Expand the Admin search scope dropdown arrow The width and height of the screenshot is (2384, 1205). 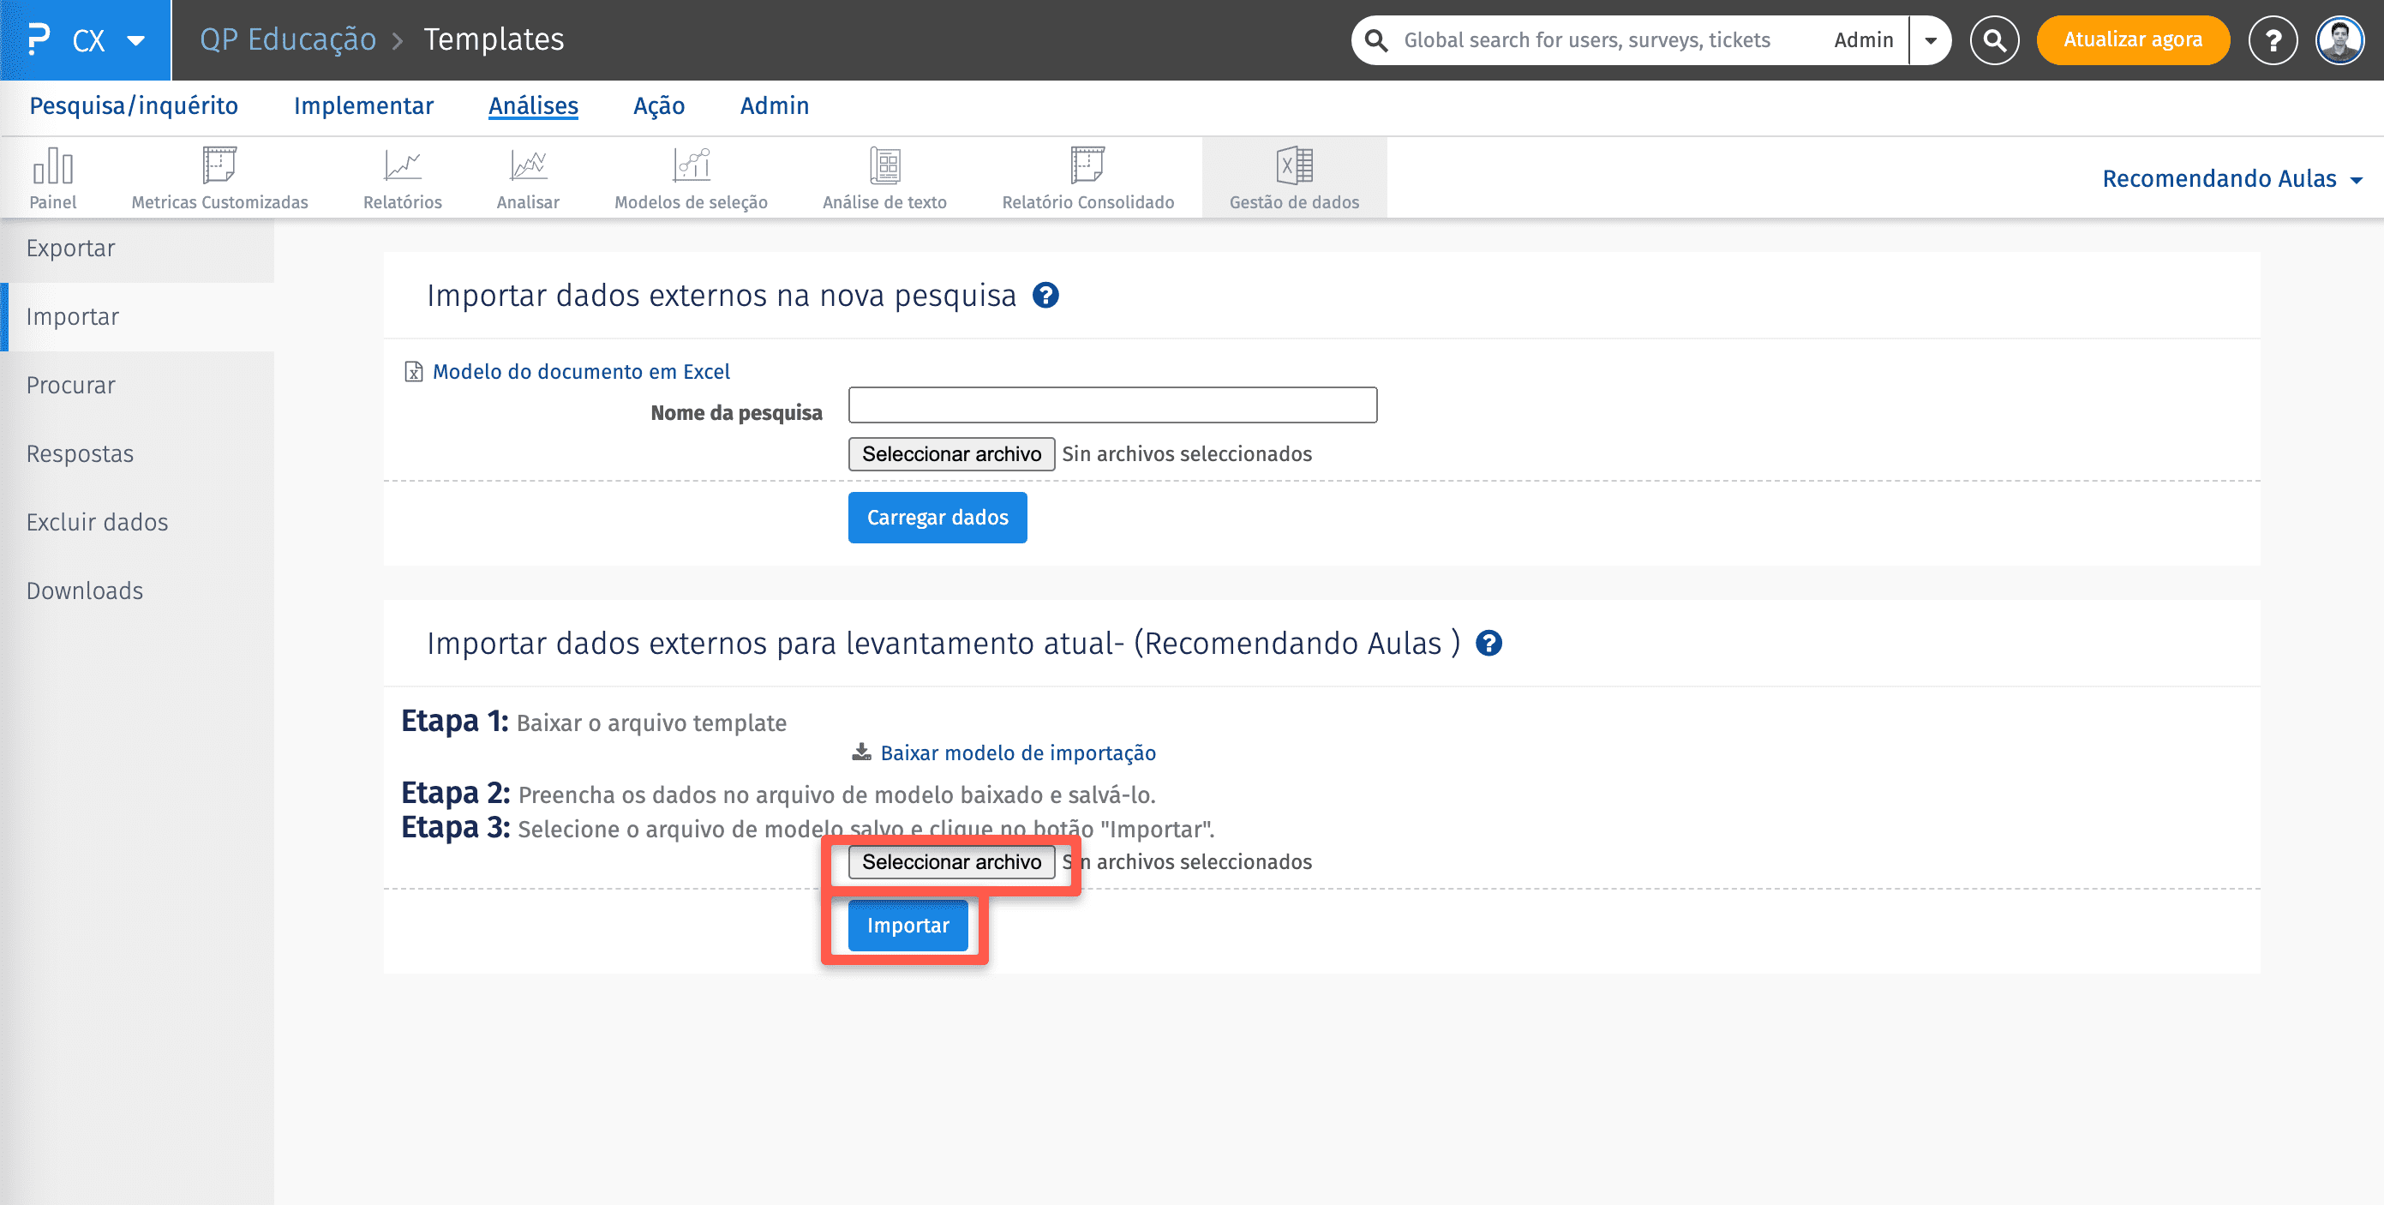pos(1931,41)
